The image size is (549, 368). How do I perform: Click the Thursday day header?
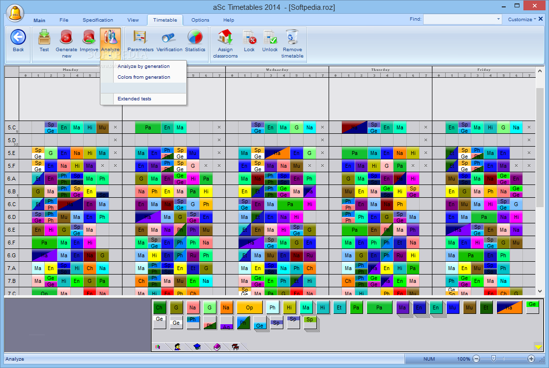tap(380, 70)
